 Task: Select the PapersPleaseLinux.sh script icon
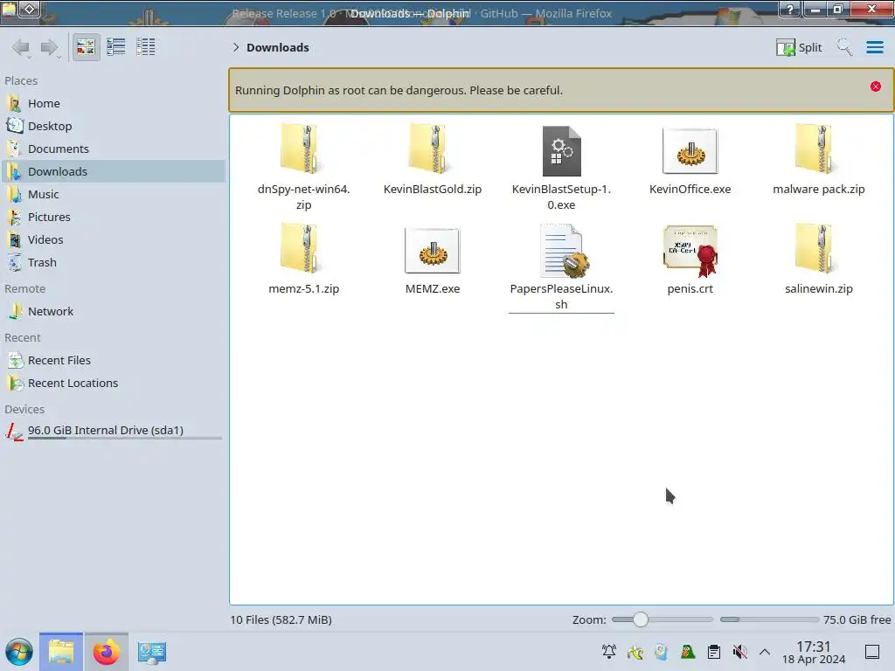564,251
